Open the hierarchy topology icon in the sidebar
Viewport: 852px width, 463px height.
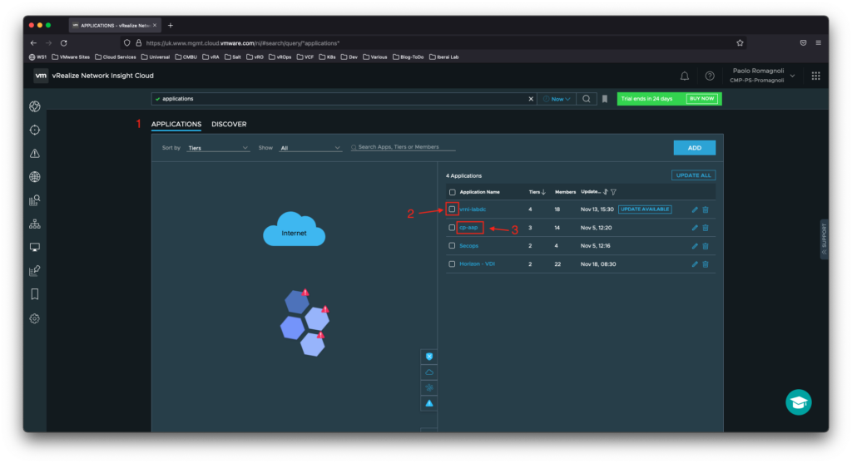(x=35, y=224)
